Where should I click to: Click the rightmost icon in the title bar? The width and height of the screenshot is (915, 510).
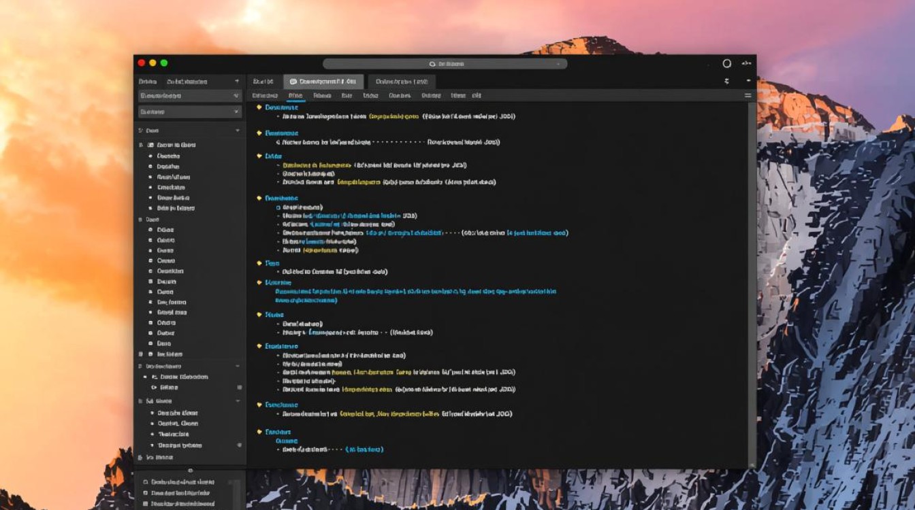[x=746, y=63]
